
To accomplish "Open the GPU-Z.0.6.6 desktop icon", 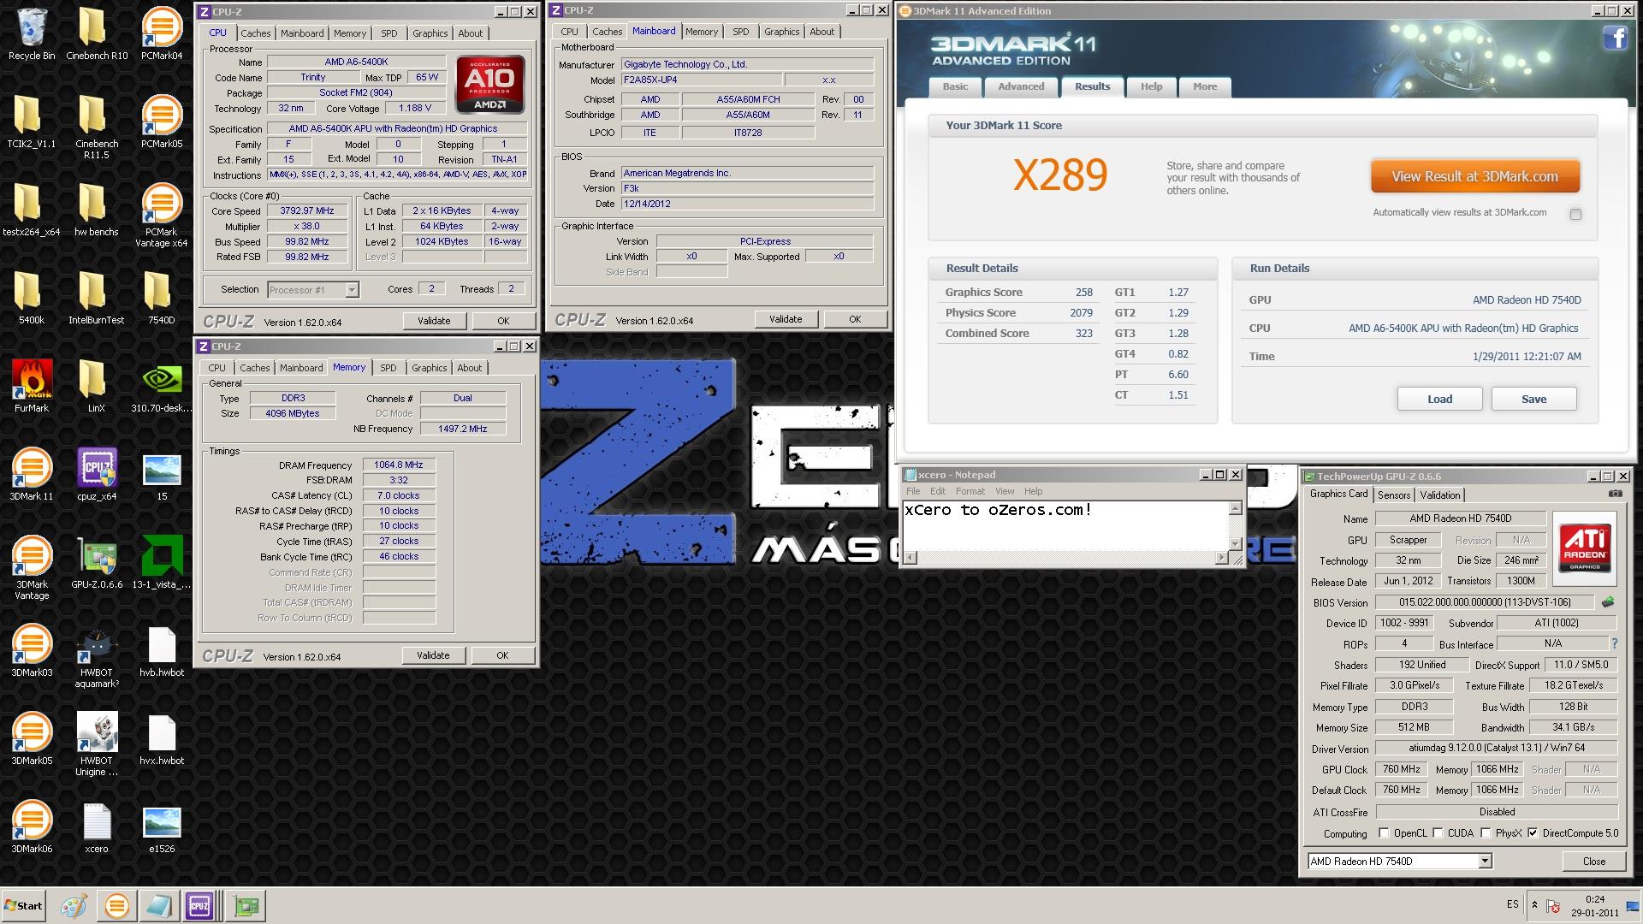I will click(97, 562).
